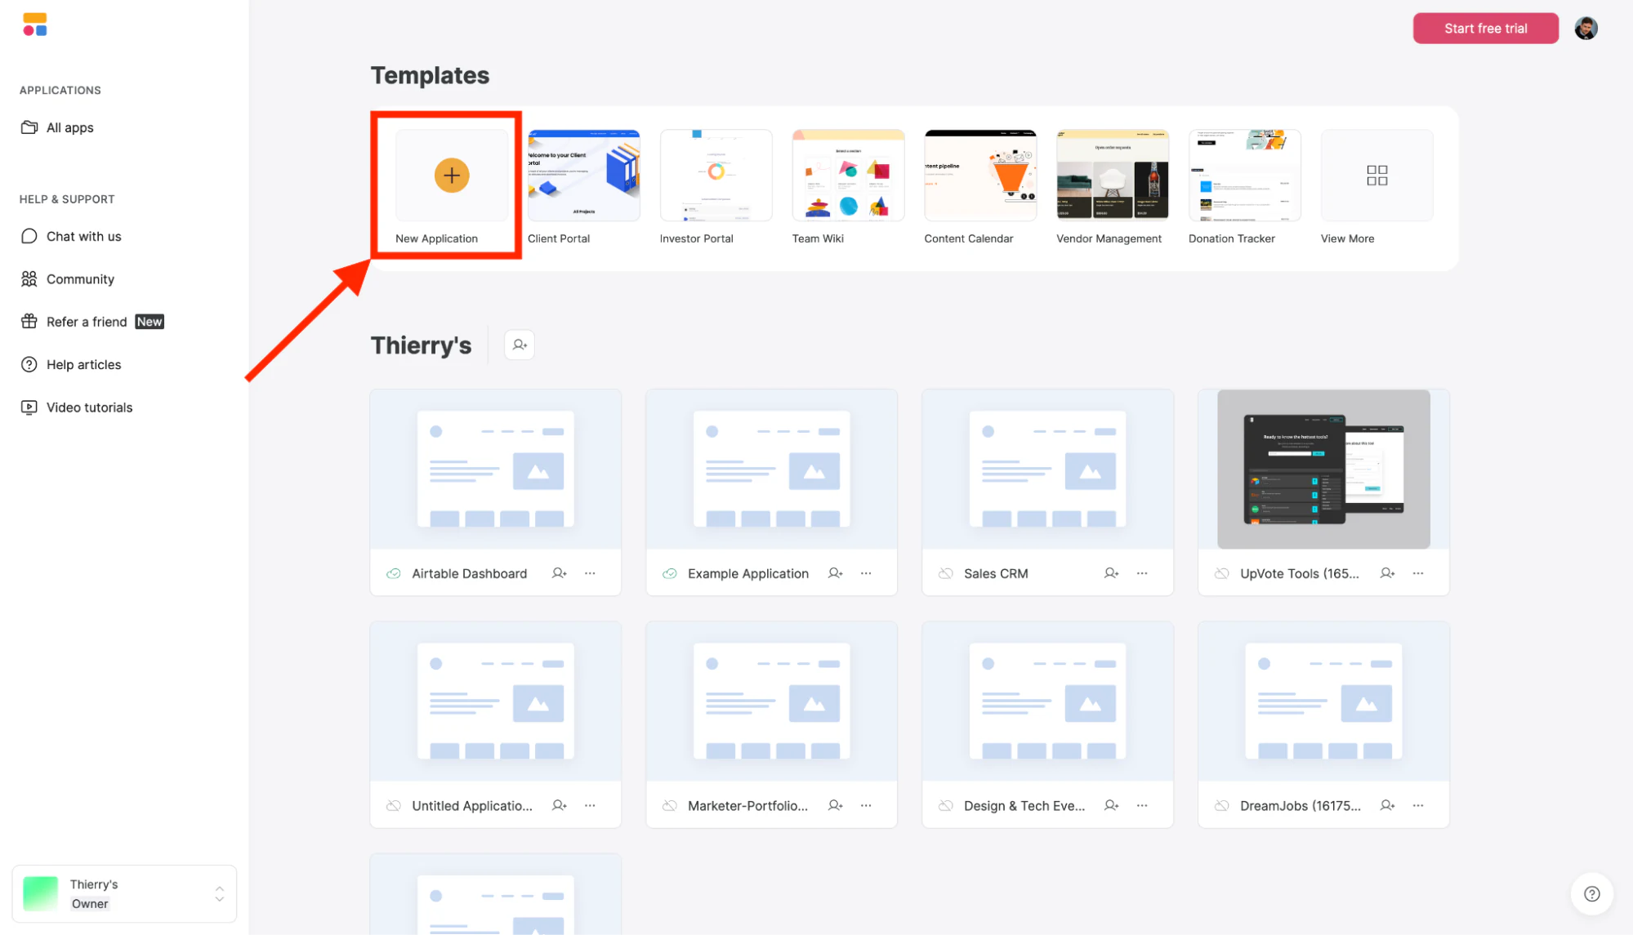Open more options for UpVote Tools
This screenshot has height=935, width=1633.
pos(1418,573)
